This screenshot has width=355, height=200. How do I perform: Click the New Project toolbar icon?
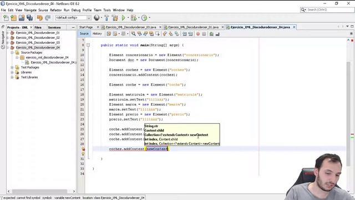point(13,18)
